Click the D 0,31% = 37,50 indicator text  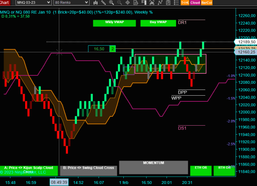tap(16, 16)
